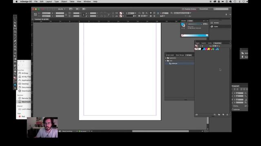Screen dimensions: 261x146
Task: Open the Essentials workspace switcher
Action: point(205,9)
